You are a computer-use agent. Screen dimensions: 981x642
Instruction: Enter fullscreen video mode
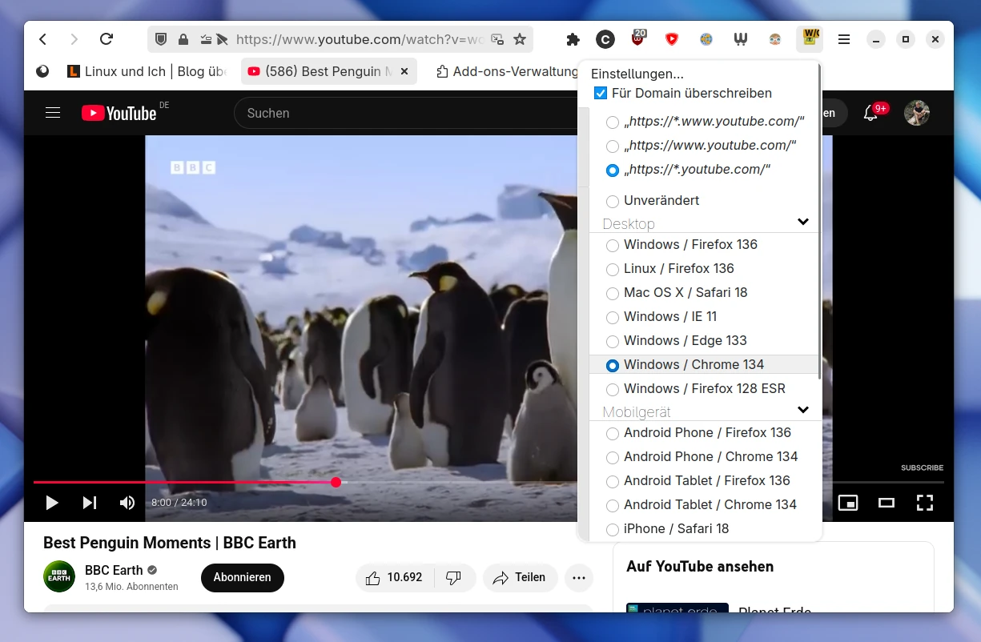[925, 503]
